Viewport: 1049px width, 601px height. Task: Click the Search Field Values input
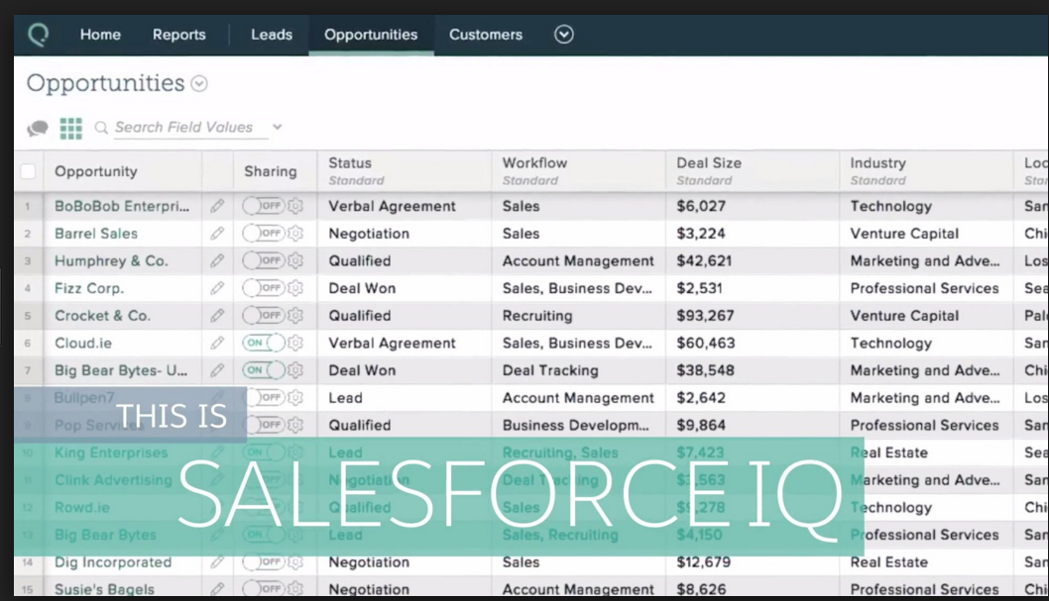pyautogui.click(x=190, y=128)
